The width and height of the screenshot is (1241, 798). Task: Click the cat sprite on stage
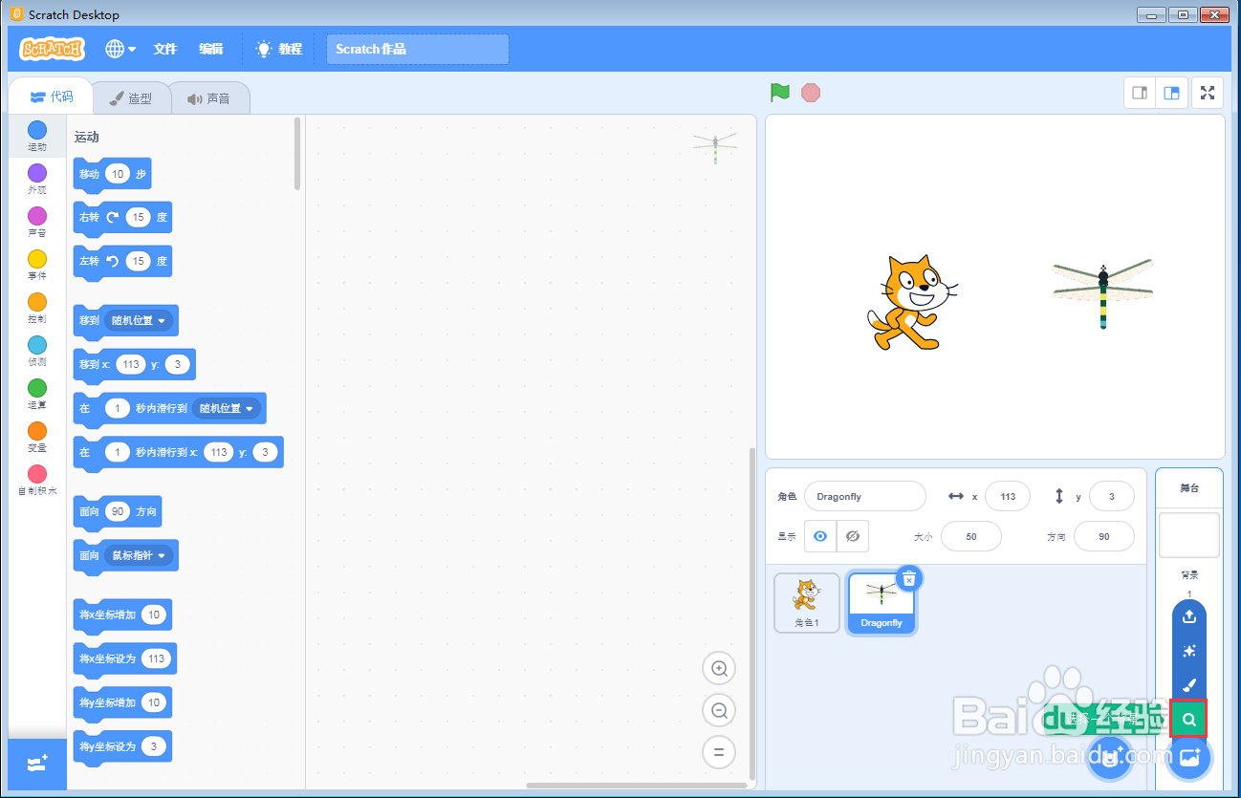[911, 303]
